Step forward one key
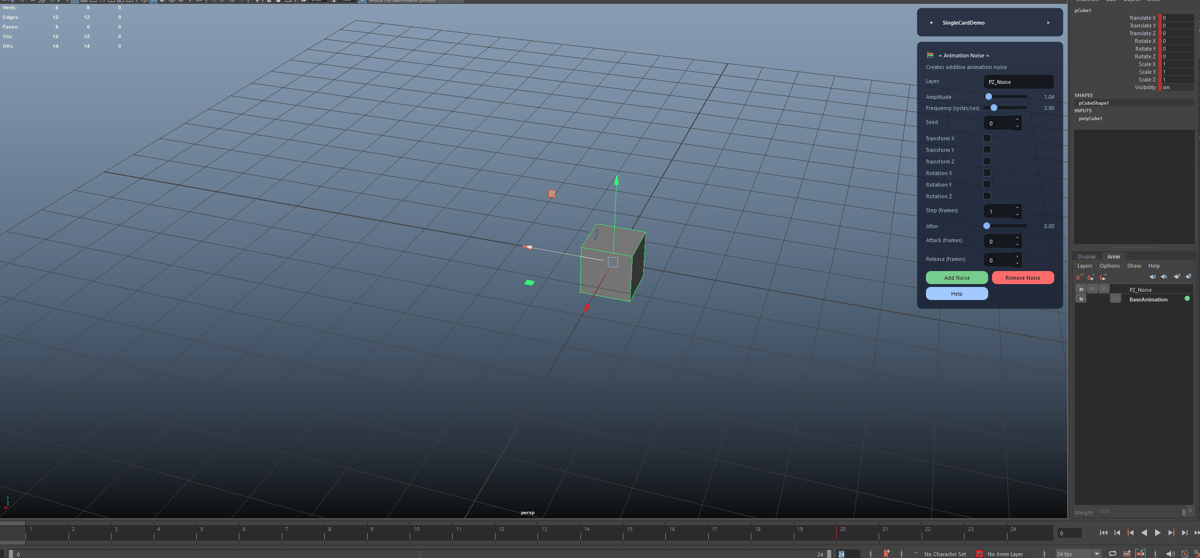 coord(1171,533)
